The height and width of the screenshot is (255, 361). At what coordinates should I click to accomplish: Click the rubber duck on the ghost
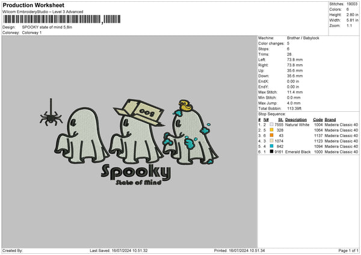[185, 106]
